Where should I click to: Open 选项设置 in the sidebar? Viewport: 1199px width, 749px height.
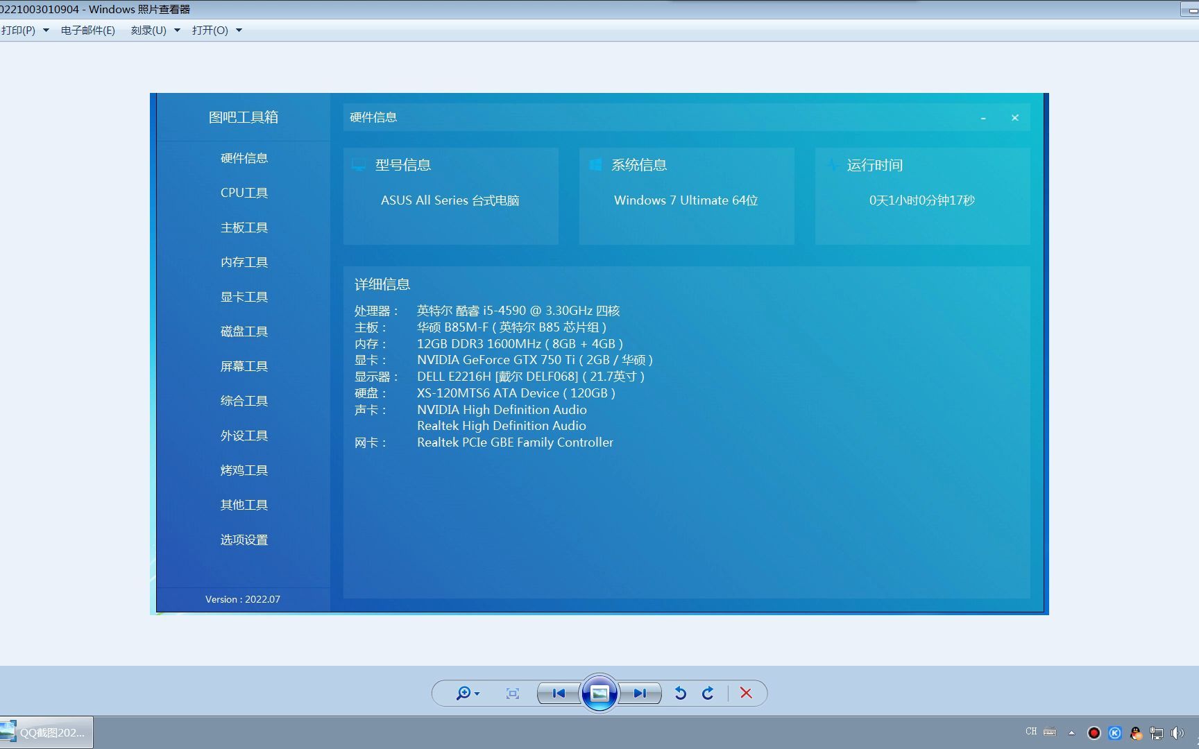pyautogui.click(x=244, y=540)
